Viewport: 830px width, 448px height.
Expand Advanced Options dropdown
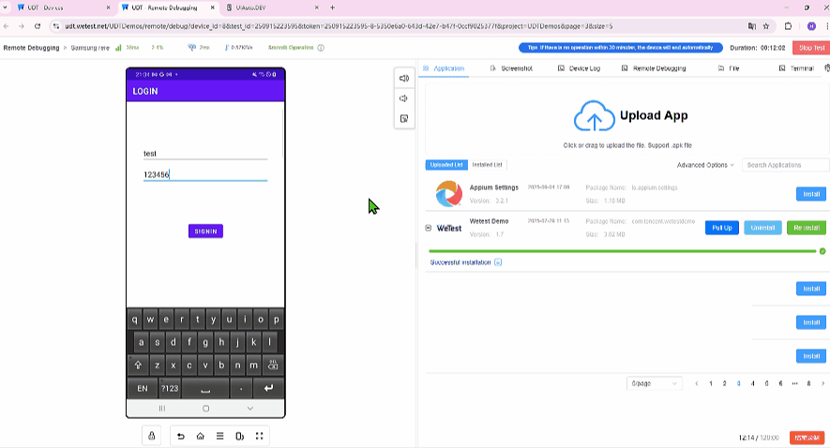click(x=705, y=165)
